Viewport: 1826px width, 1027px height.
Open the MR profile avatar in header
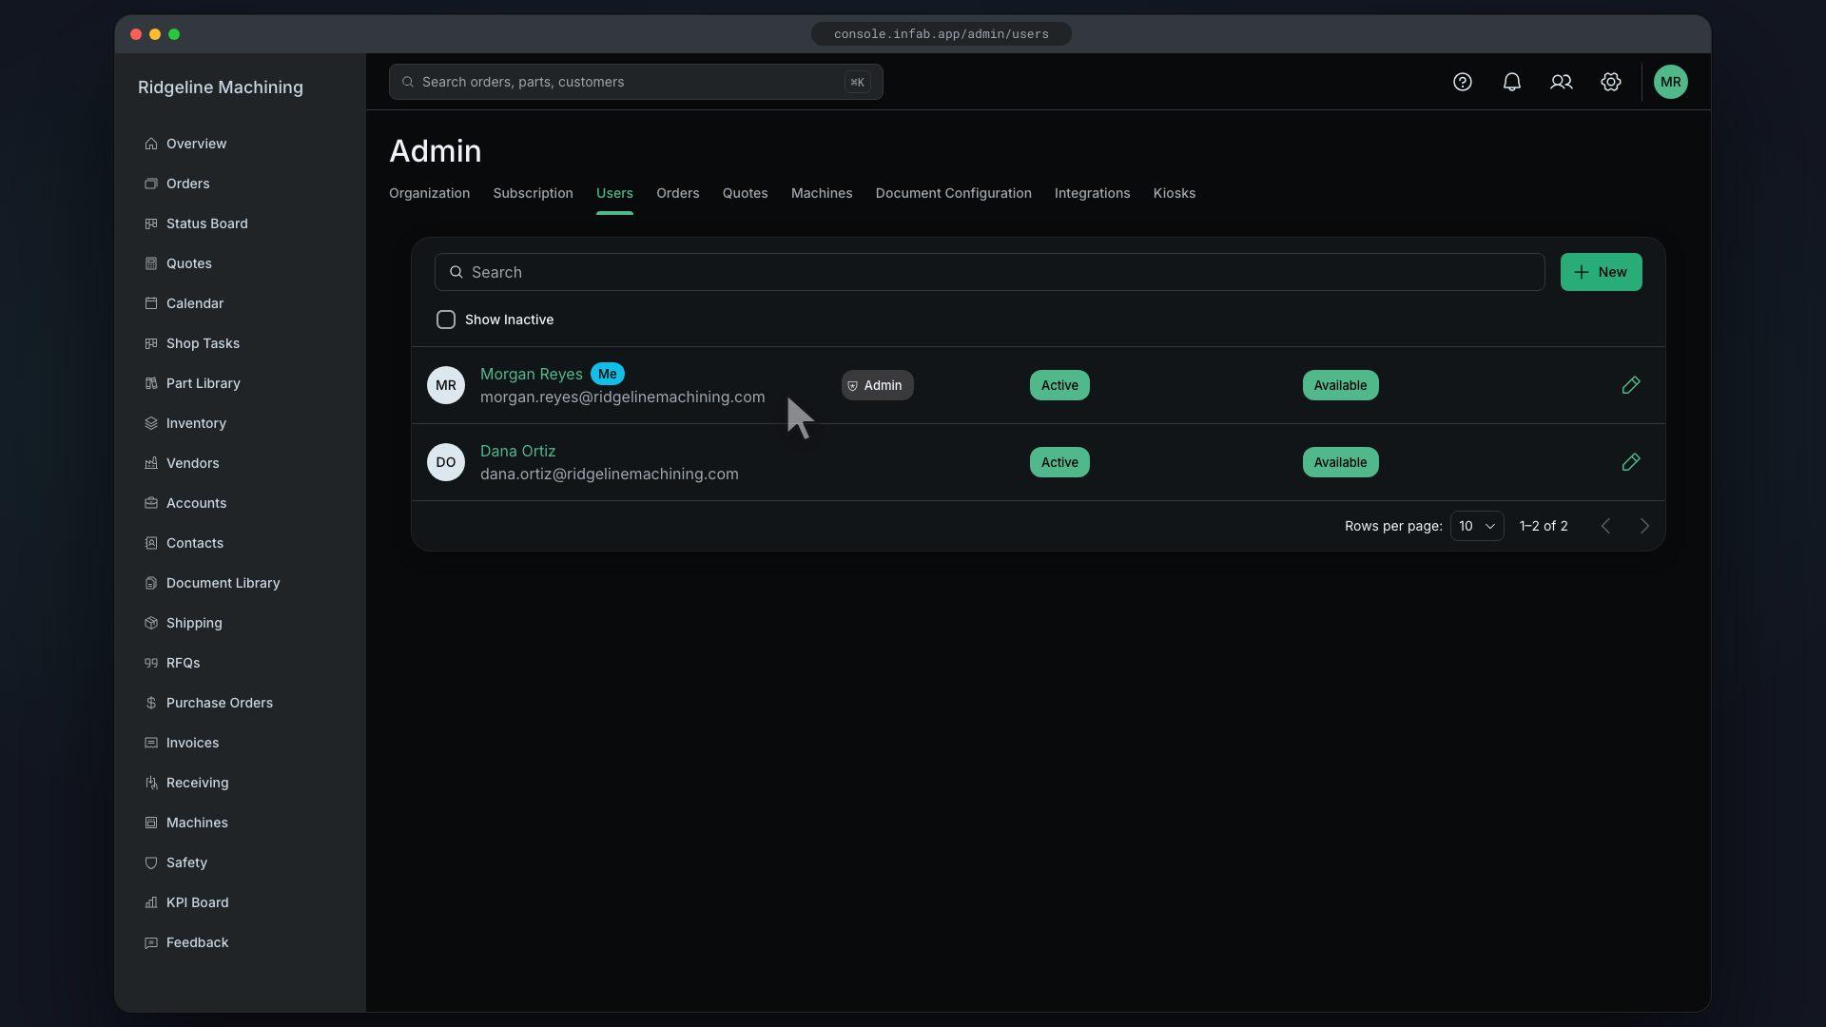(x=1671, y=82)
